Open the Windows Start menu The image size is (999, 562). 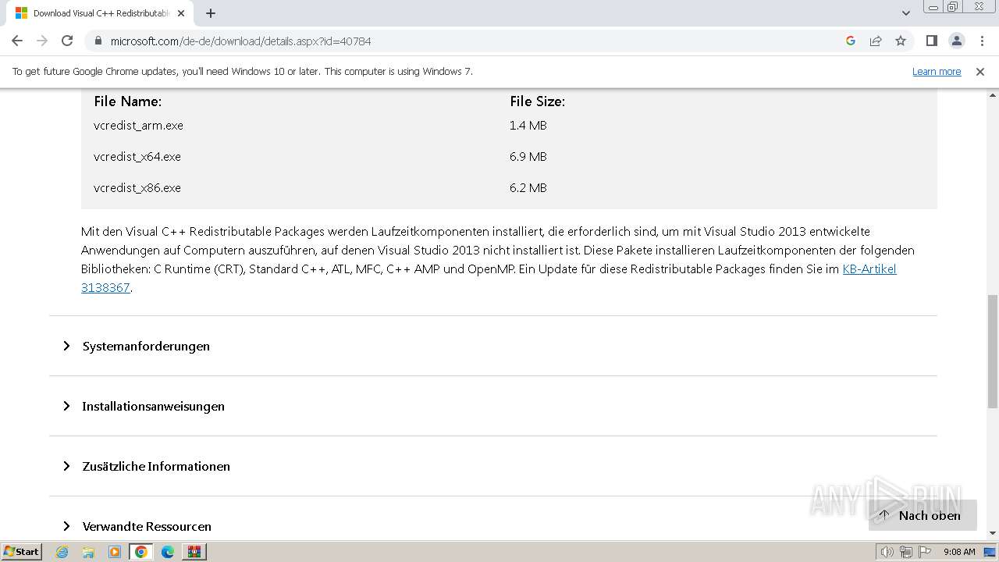click(x=21, y=551)
